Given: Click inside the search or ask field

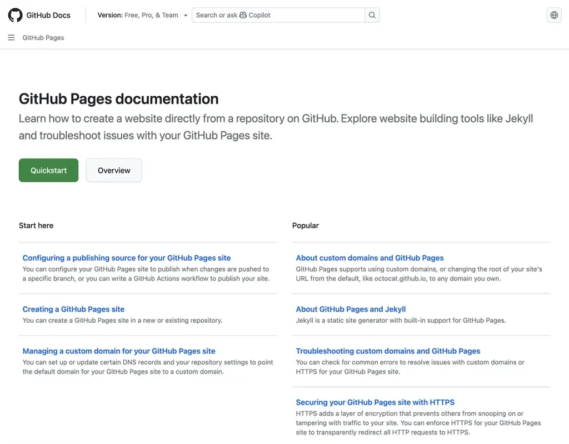Looking at the screenshot, I should pyautogui.click(x=278, y=15).
